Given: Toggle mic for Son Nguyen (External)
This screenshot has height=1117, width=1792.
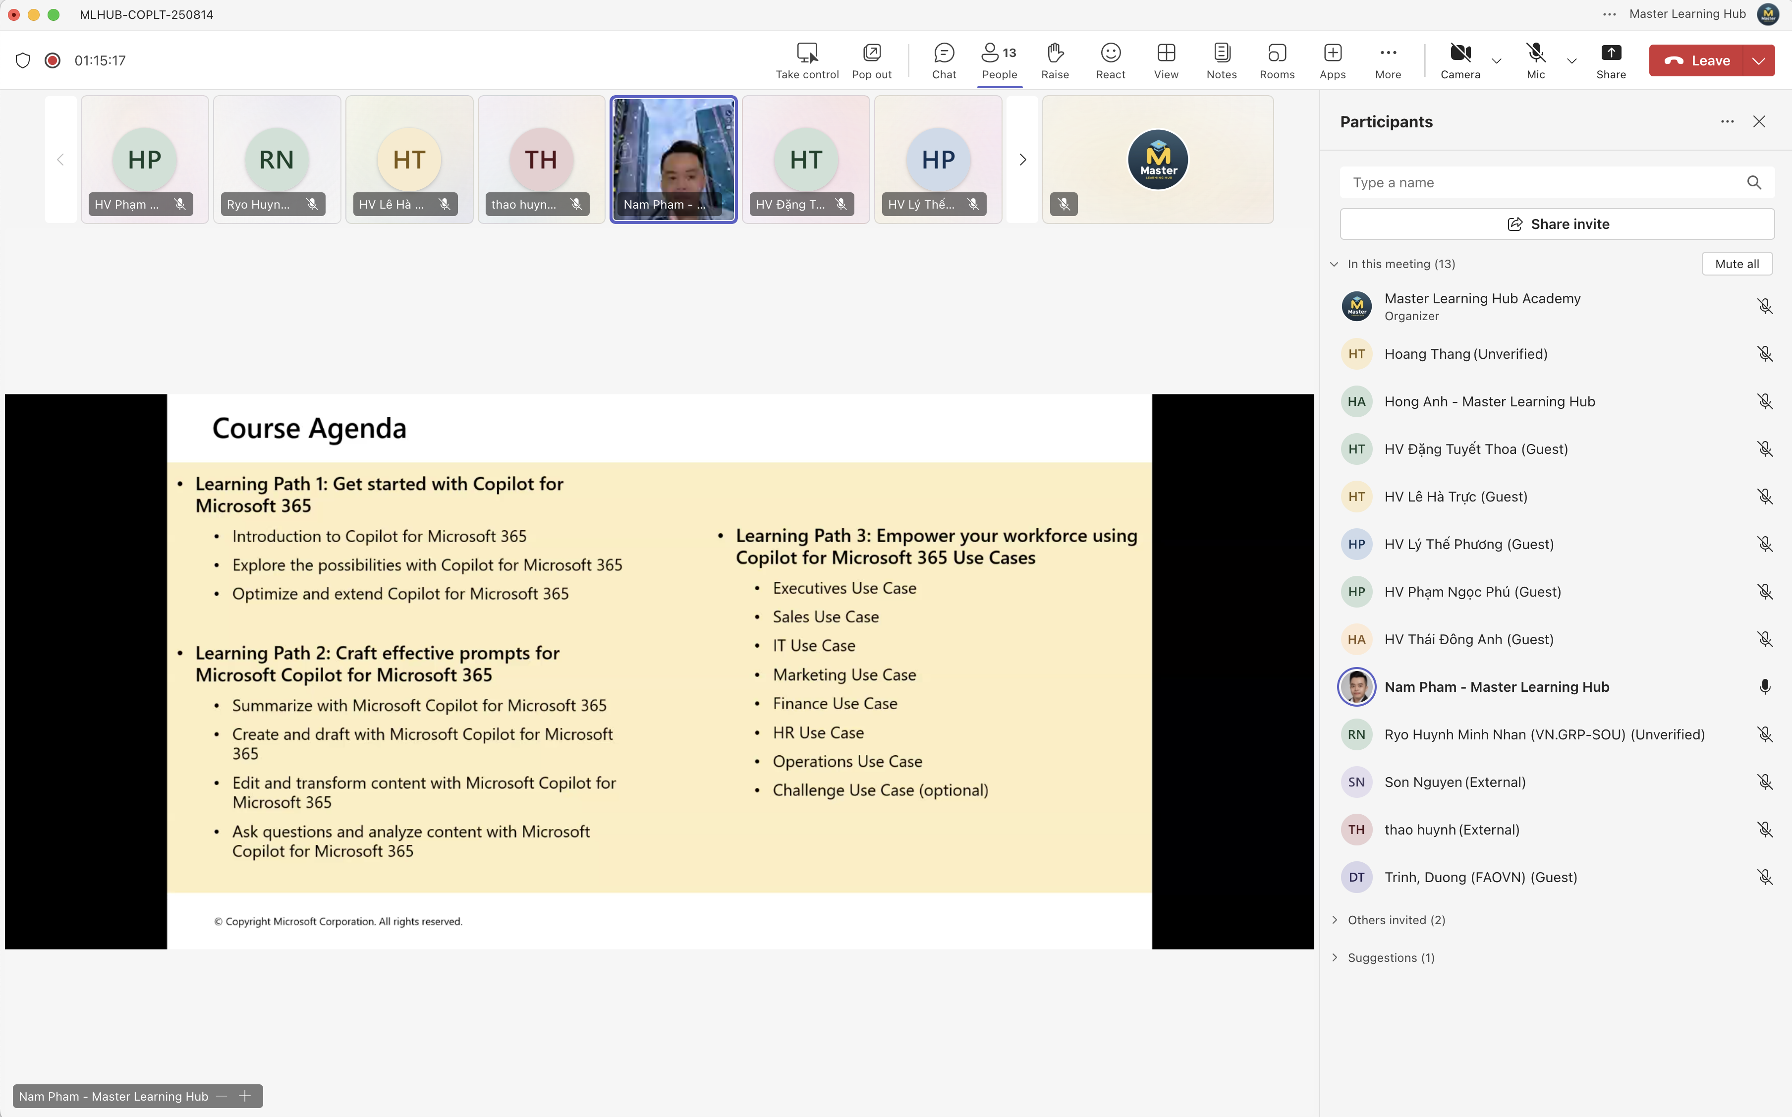Looking at the screenshot, I should coord(1764,782).
